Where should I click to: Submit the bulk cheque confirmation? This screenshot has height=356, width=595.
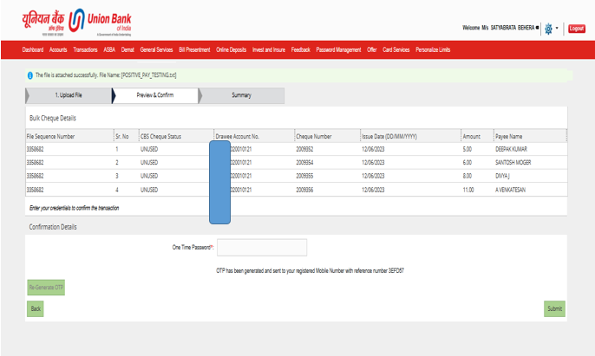554,308
